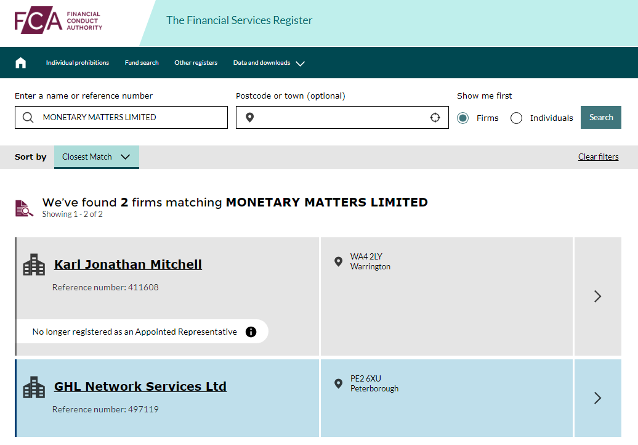Click the Clear filters link
Screen dimensions: 638x445
598,157
